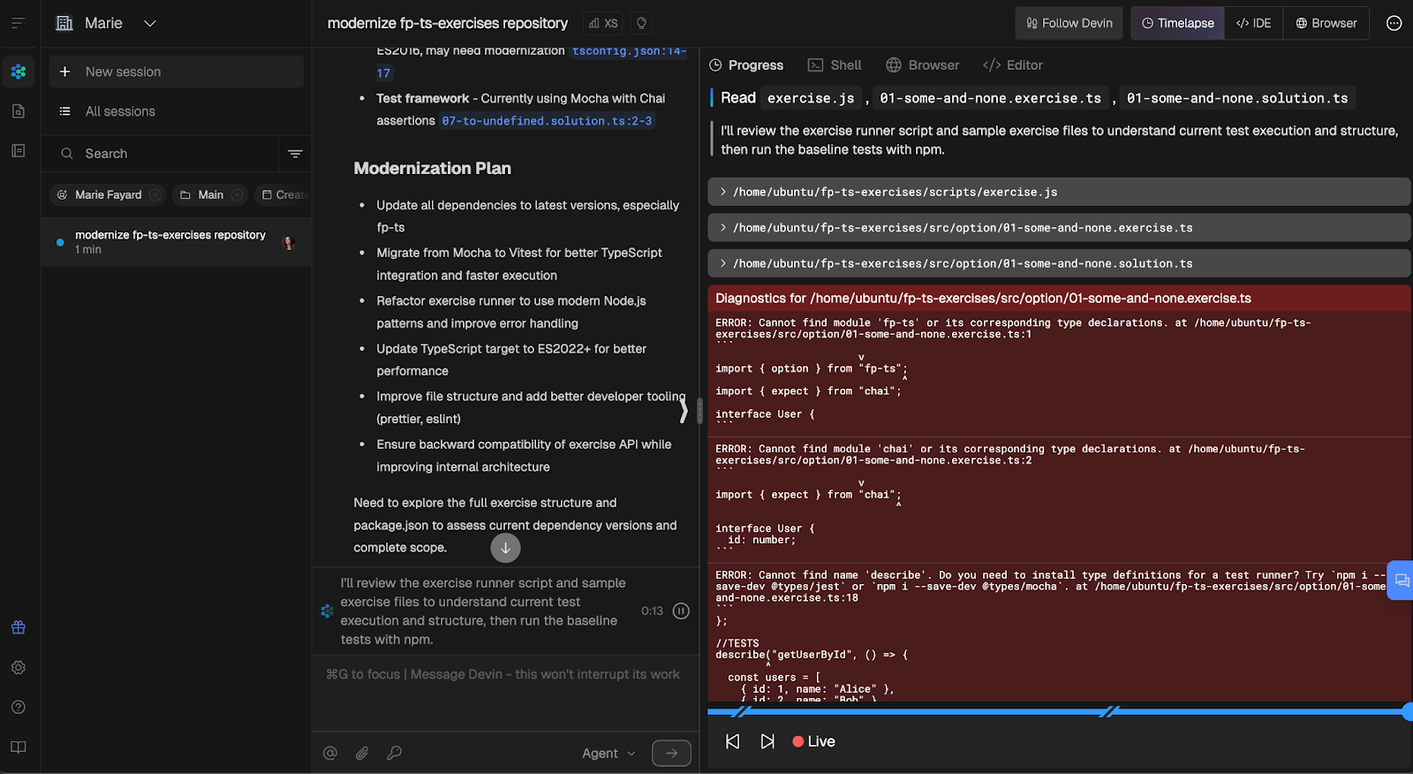The height and width of the screenshot is (774, 1413).
Task: Open the notes list sidebar icon
Action: [x=19, y=151]
